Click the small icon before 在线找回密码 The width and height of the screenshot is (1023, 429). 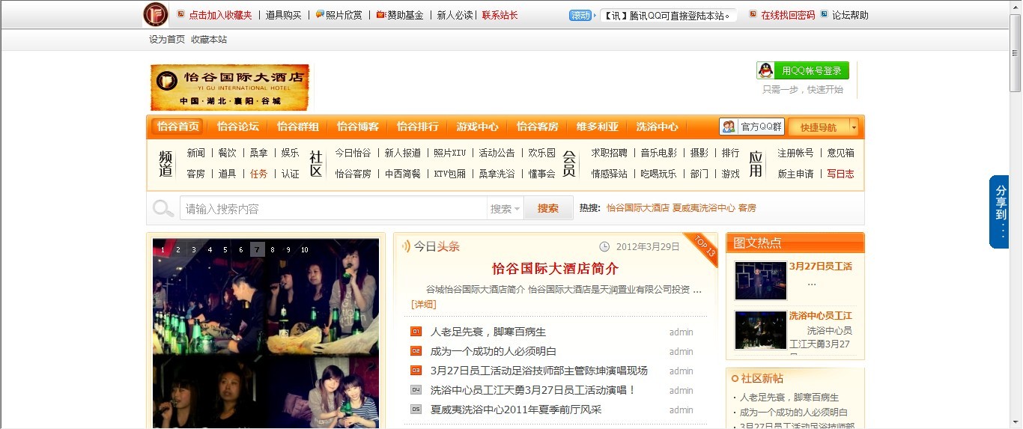753,14
